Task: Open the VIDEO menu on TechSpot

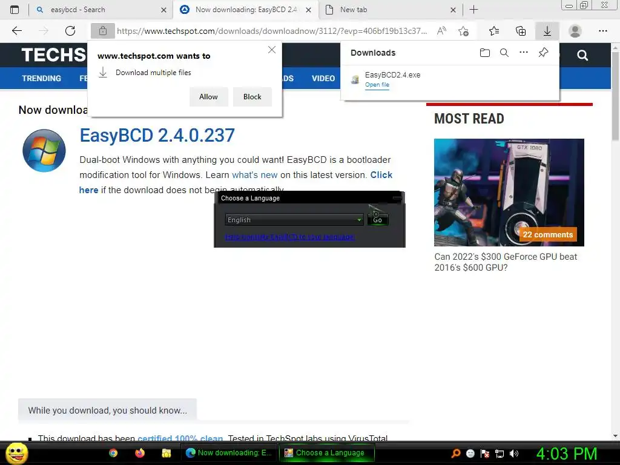Action: [x=323, y=78]
